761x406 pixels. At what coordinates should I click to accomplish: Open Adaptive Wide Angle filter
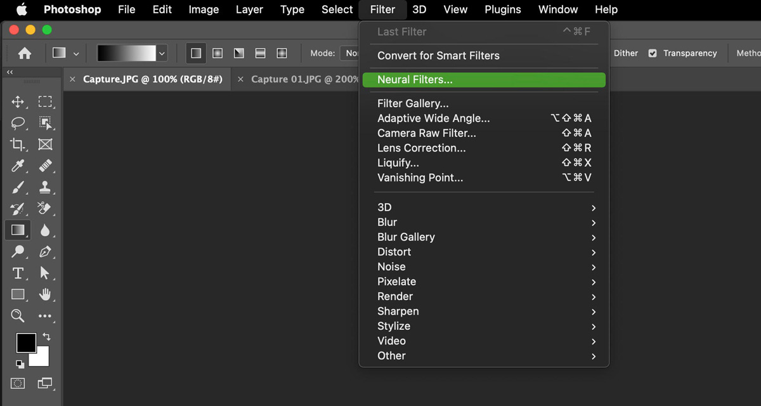(x=484, y=119)
